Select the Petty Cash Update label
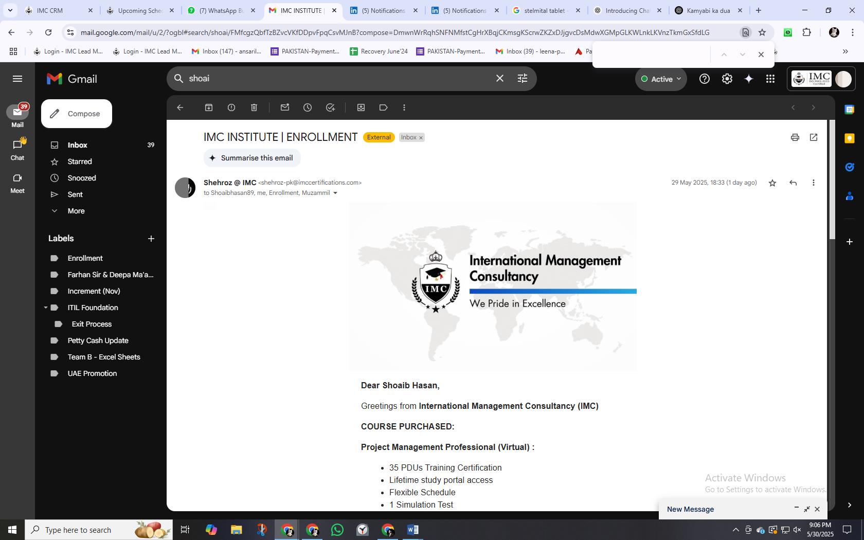Viewport: 864px width, 540px height. click(x=98, y=340)
